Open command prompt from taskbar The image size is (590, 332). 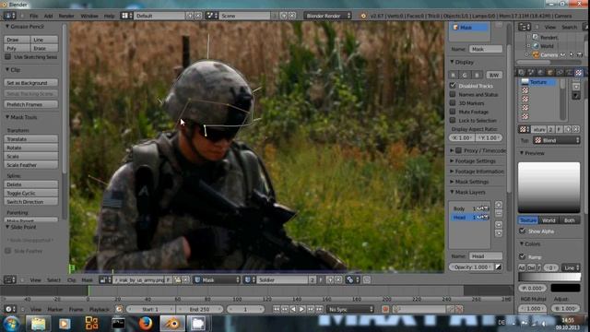coord(118,324)
